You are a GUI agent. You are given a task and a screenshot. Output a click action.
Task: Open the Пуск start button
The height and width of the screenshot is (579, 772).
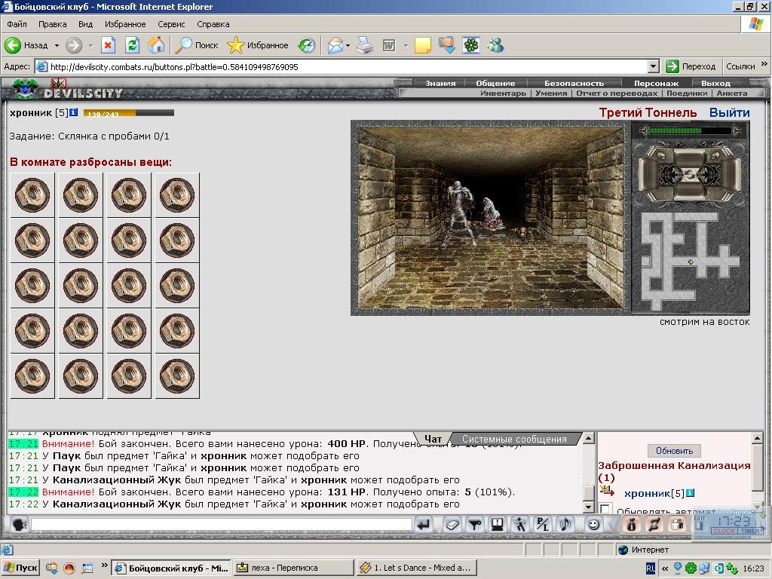(20, 568)
